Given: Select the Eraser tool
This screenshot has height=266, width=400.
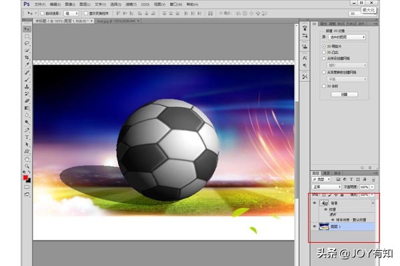Looking at the screenshot, I should 27,101.
